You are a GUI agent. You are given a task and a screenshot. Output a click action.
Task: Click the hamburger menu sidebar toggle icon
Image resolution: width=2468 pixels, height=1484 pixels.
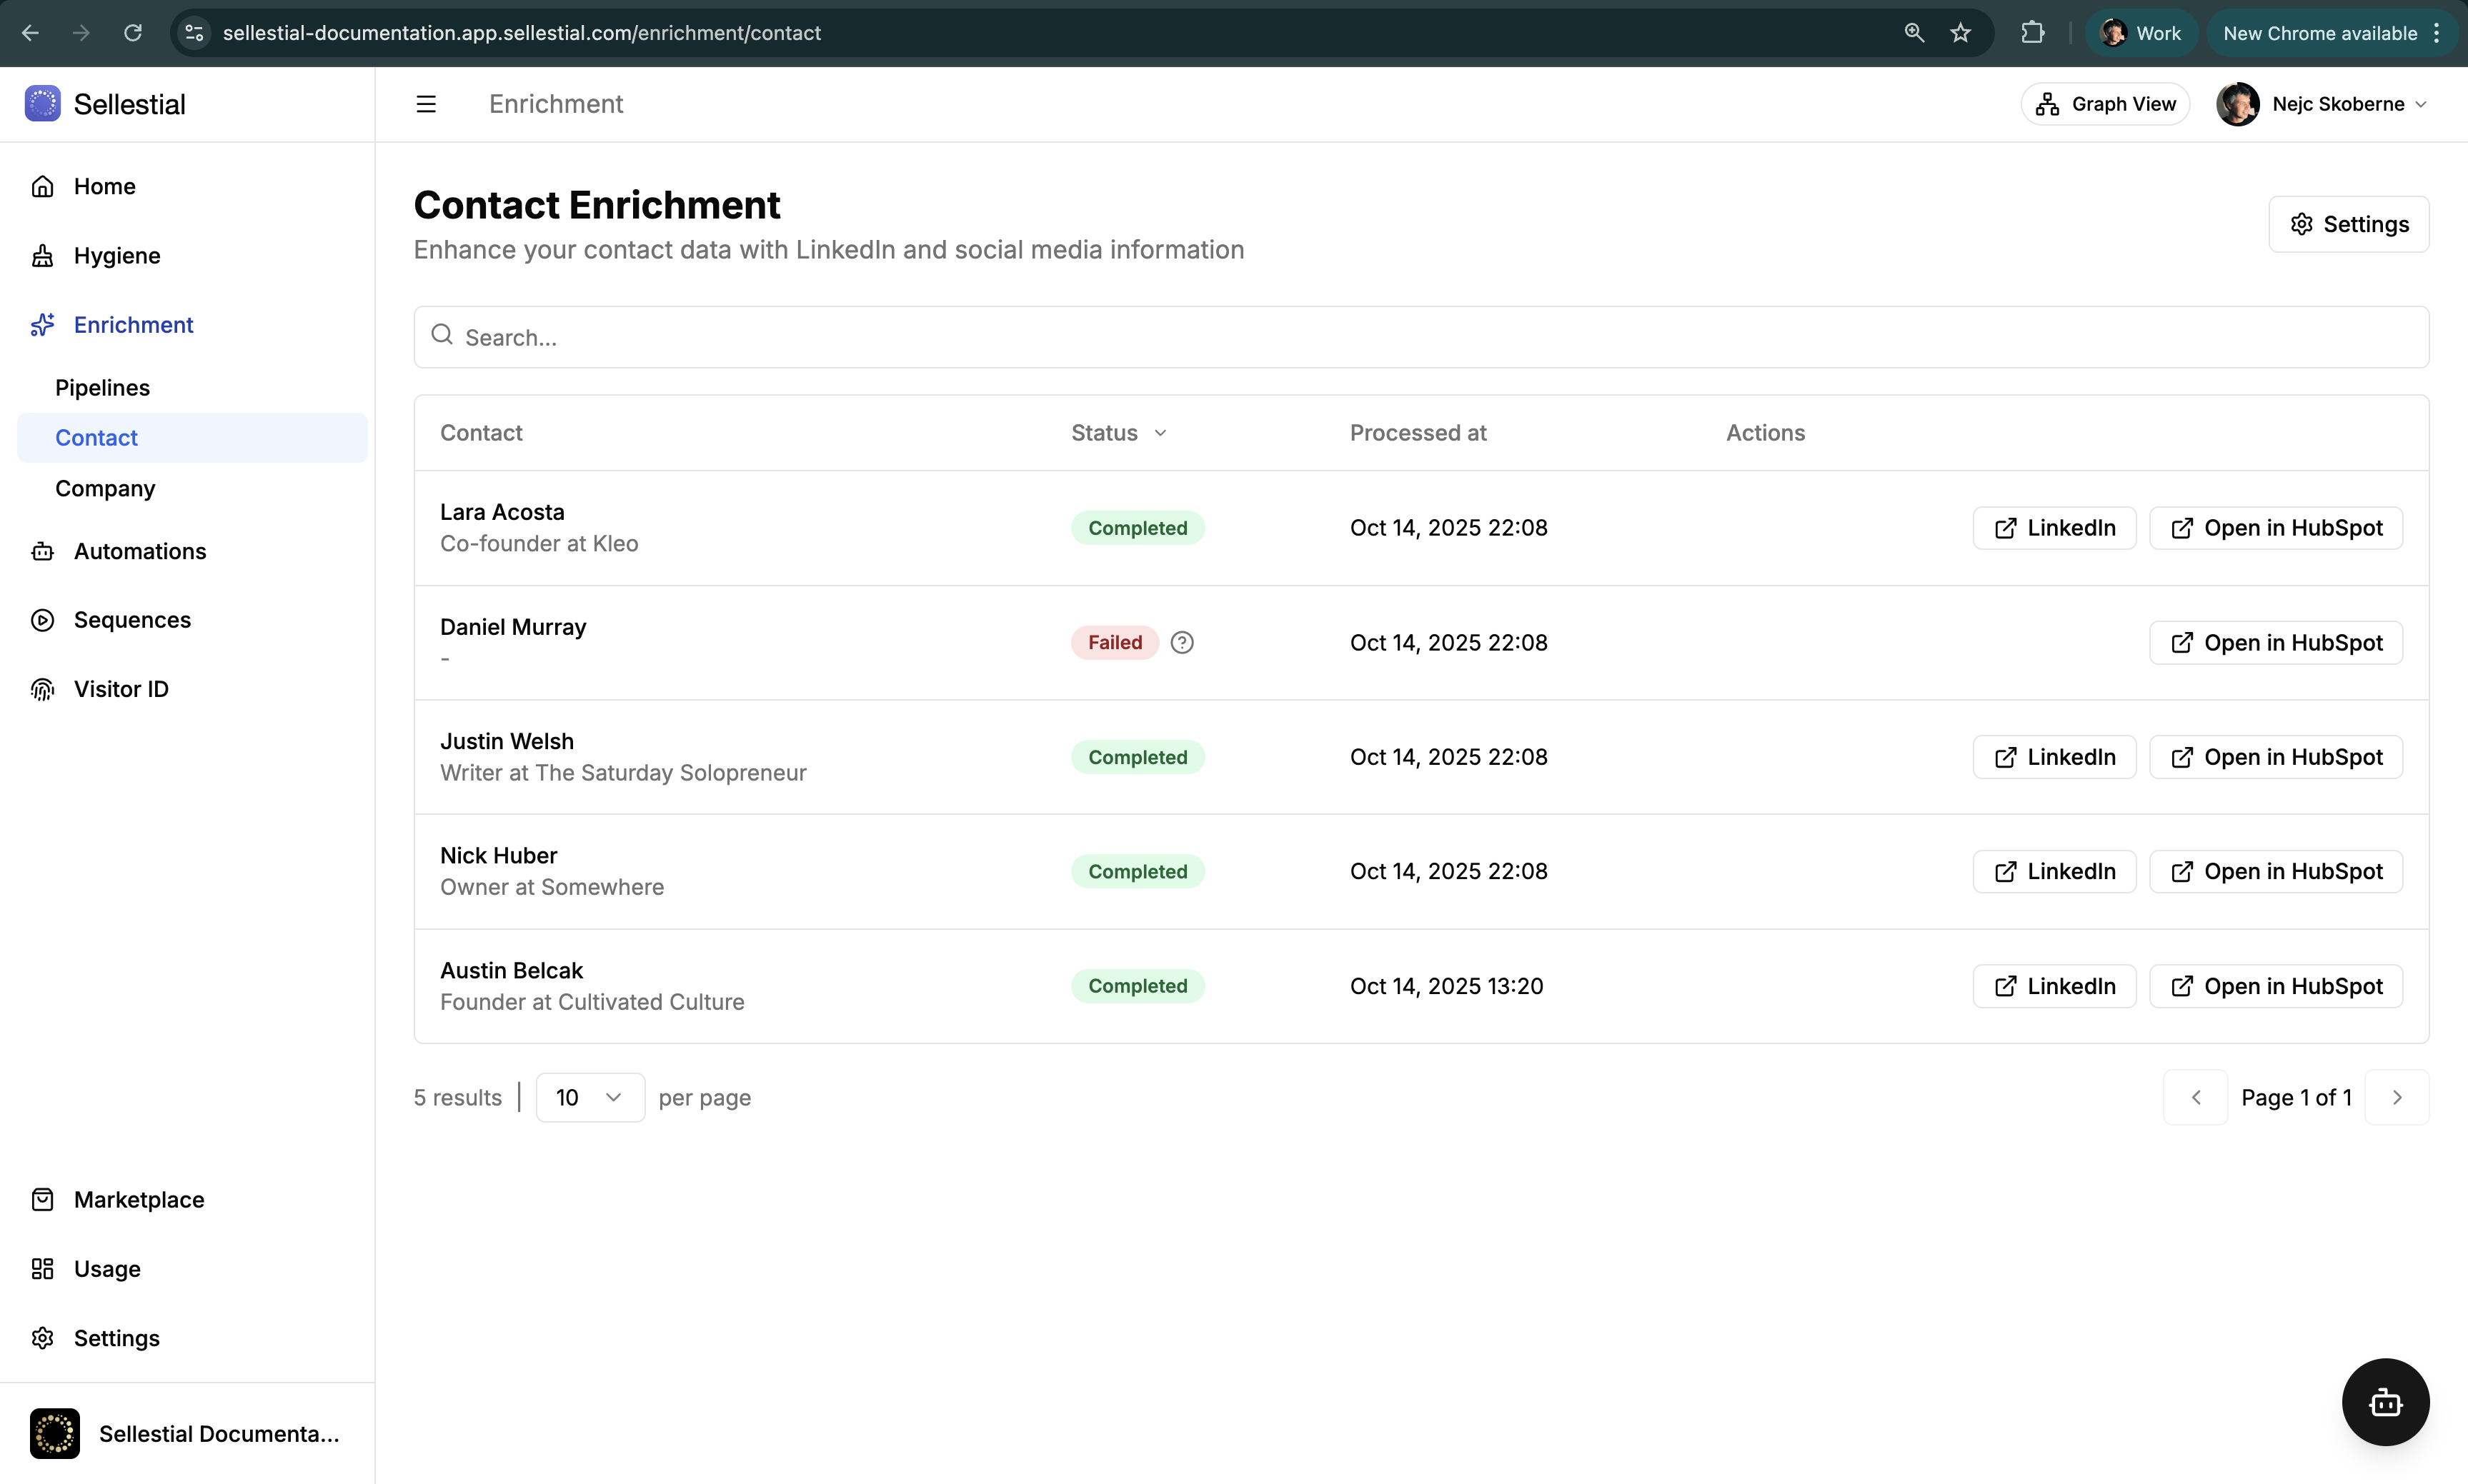click(426, 104)
